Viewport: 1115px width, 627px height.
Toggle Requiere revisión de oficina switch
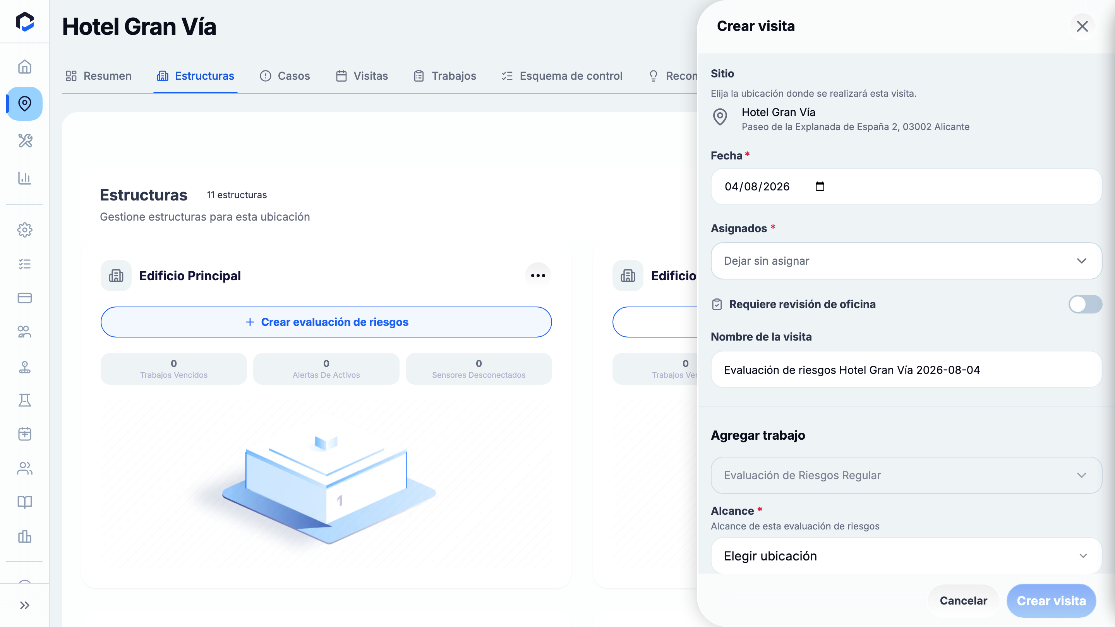(x=1085, y=304)
